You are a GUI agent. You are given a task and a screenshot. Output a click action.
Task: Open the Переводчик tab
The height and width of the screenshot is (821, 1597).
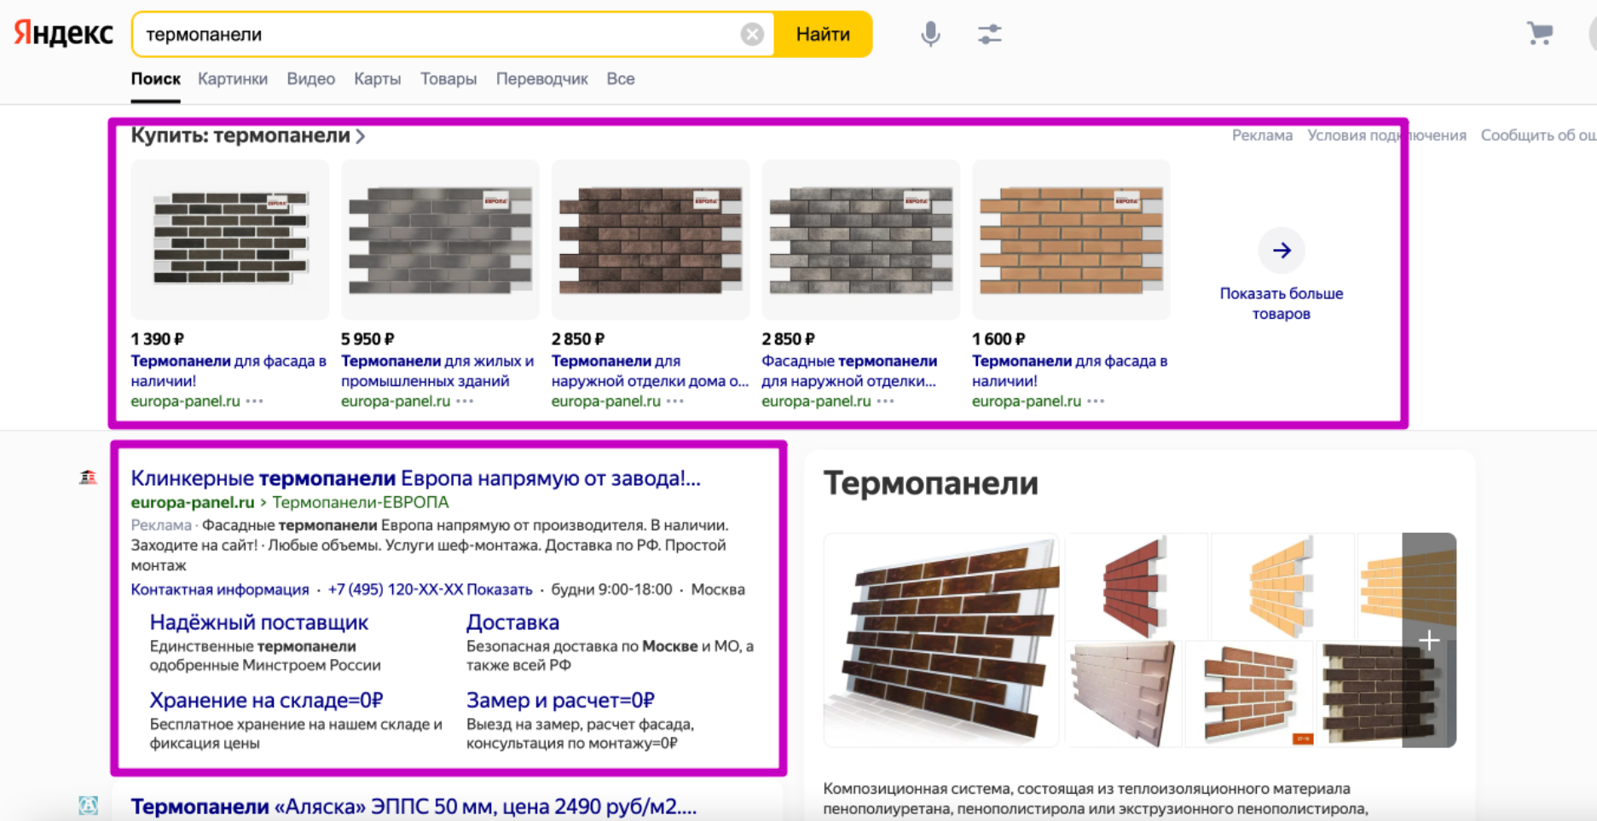(x=541, y=79)
